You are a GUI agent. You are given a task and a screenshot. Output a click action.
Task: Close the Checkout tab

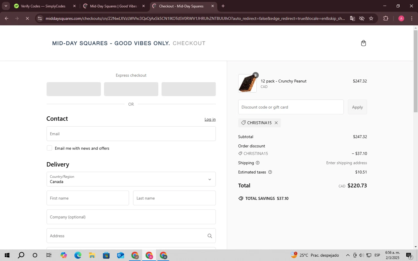[x=213, y=6]
